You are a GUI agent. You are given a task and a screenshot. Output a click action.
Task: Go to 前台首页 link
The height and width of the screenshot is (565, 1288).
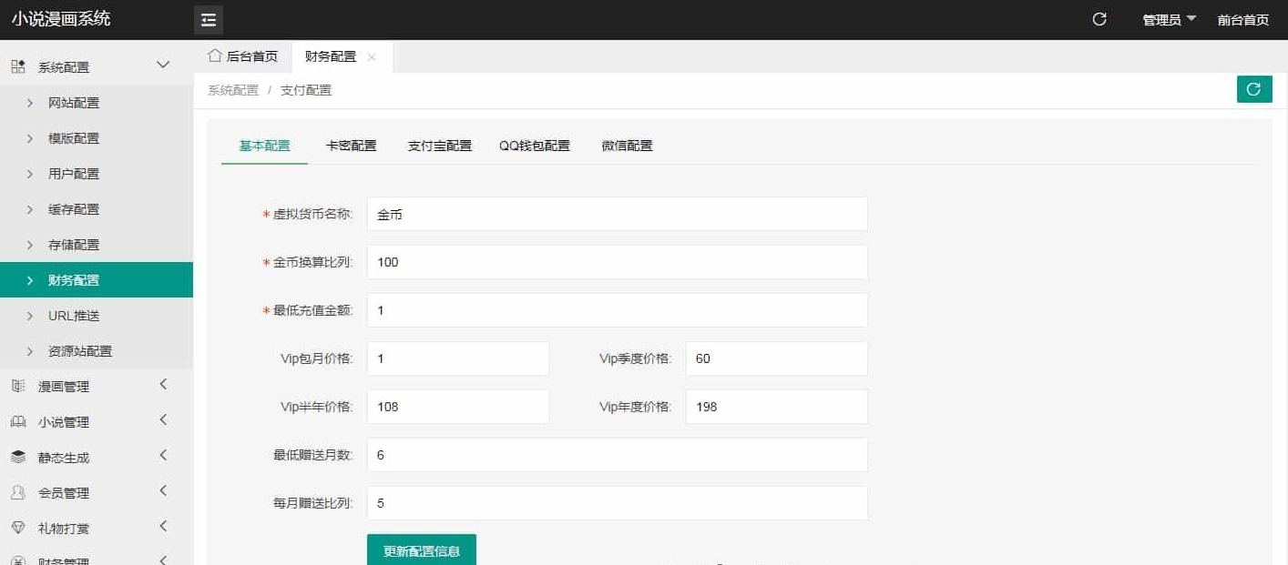(x=1242, y=20)
